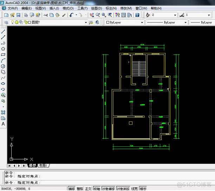
Task: Click the Help question mark icon
Action: point(137,15)
